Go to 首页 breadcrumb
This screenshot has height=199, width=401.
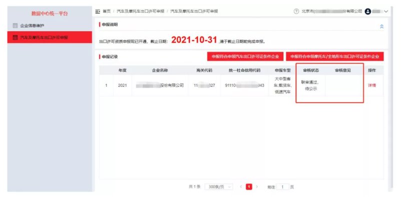(107, 12)
